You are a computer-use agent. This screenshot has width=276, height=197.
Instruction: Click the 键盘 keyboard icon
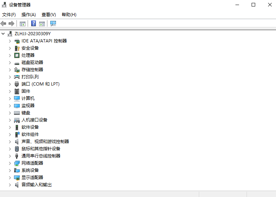click(x=17, y=113)
